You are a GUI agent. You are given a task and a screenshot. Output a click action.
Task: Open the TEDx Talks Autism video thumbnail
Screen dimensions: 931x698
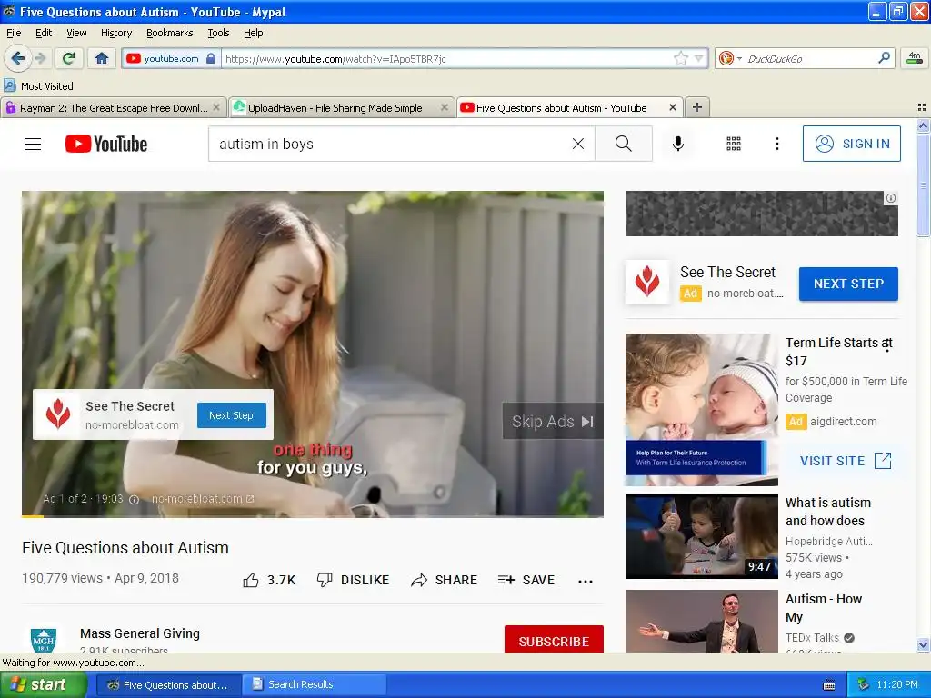[x=702, y=621]
